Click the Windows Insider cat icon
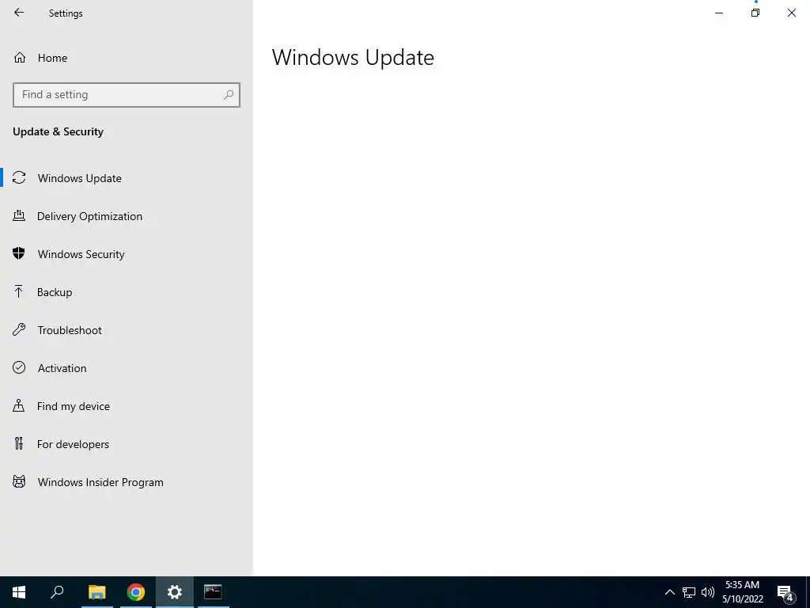810x608 pixels. pos(19,482)
